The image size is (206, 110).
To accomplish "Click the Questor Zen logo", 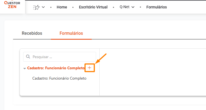I will 12,5.
